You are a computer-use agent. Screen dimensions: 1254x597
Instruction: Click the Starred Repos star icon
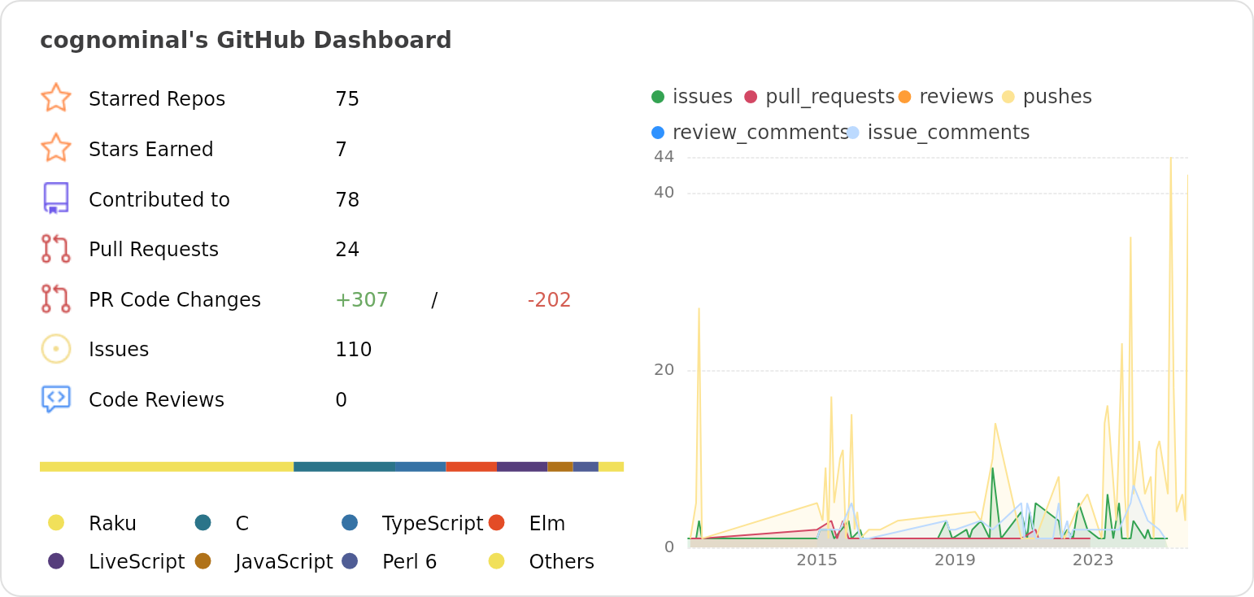coord(57,98)
